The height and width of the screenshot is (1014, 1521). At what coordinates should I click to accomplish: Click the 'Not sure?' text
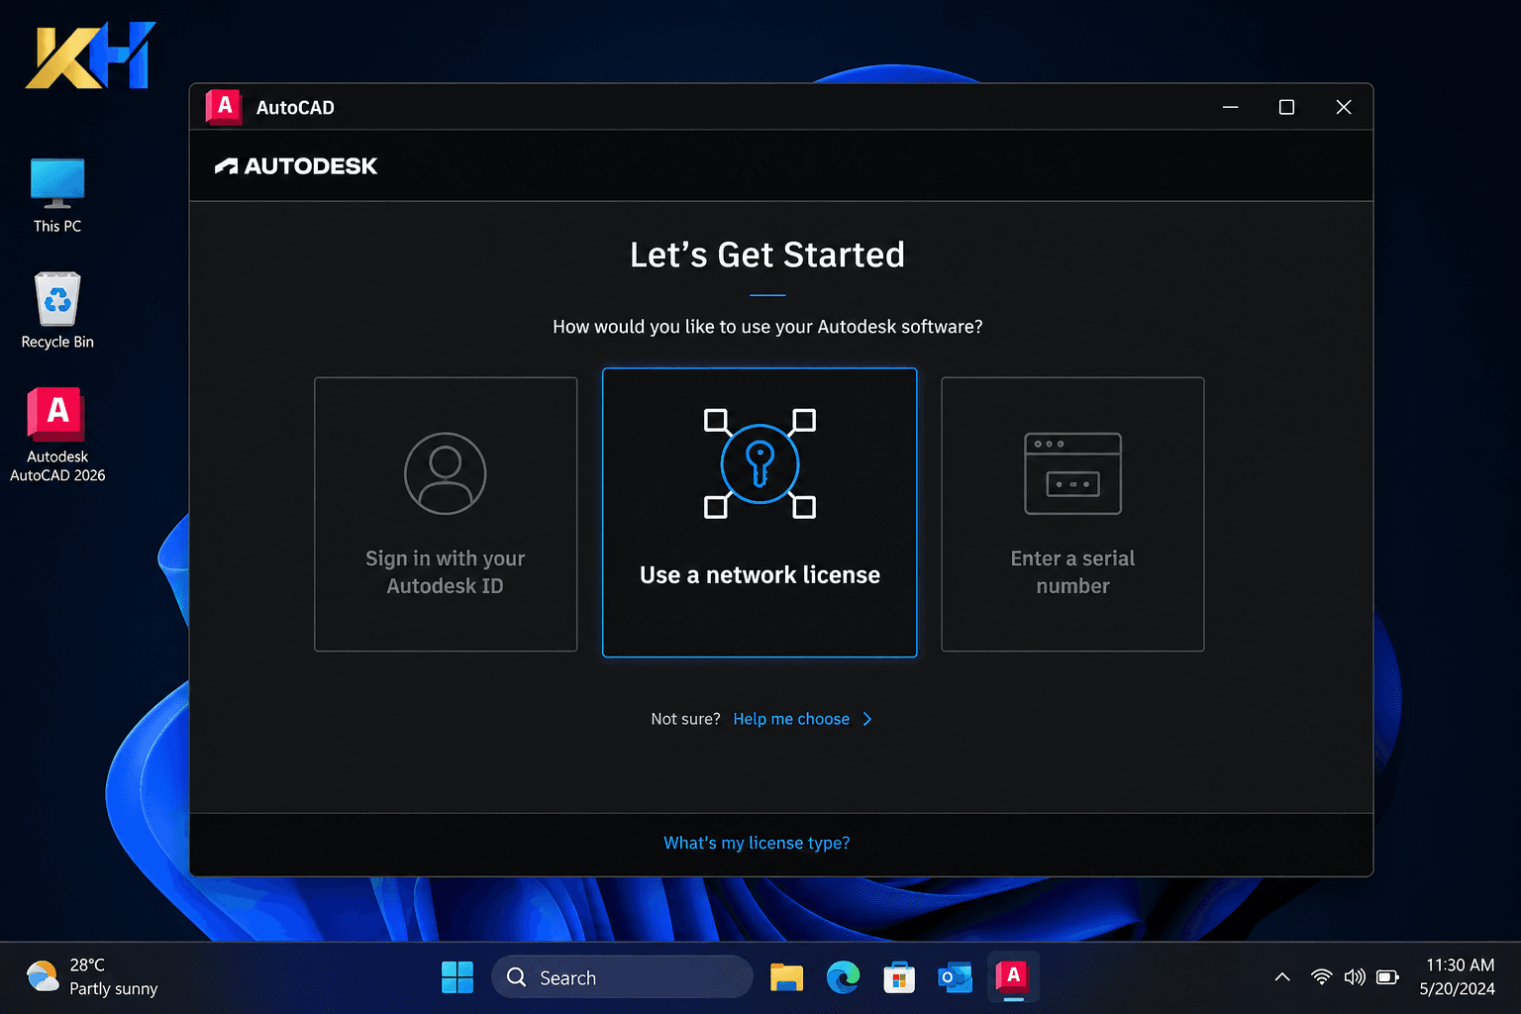tap(685, 719)
